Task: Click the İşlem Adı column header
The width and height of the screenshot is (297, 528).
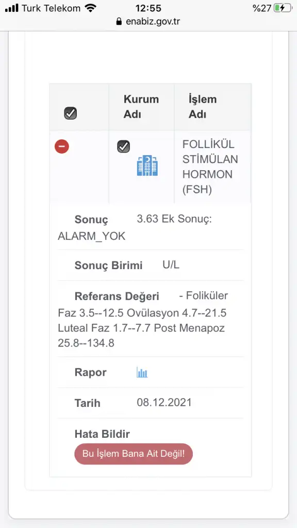Action: tap(202, 107)
